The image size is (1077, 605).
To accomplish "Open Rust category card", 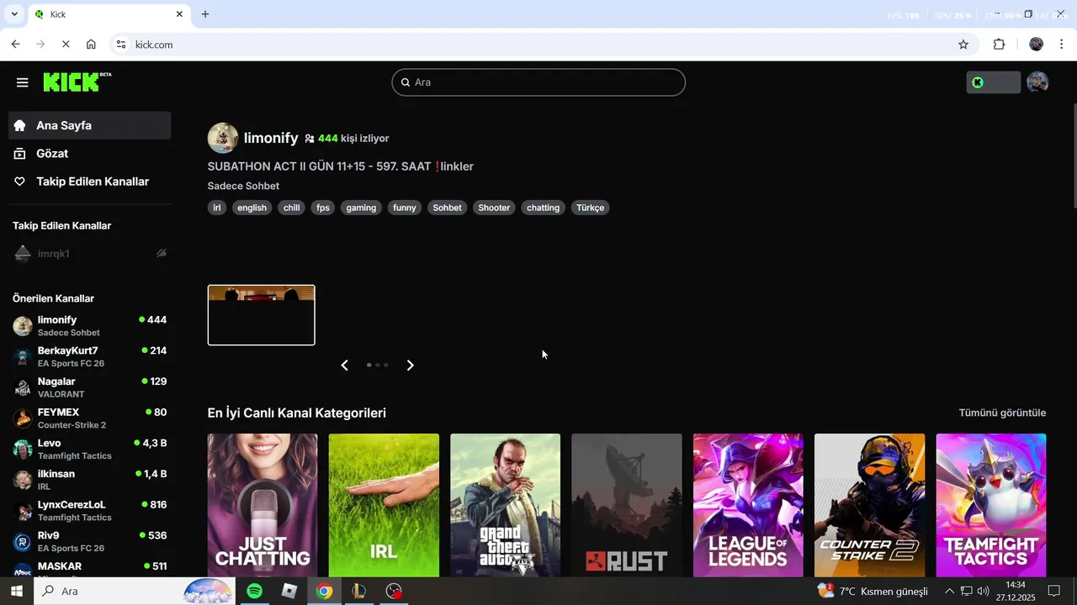I will [x=627, y=505].
